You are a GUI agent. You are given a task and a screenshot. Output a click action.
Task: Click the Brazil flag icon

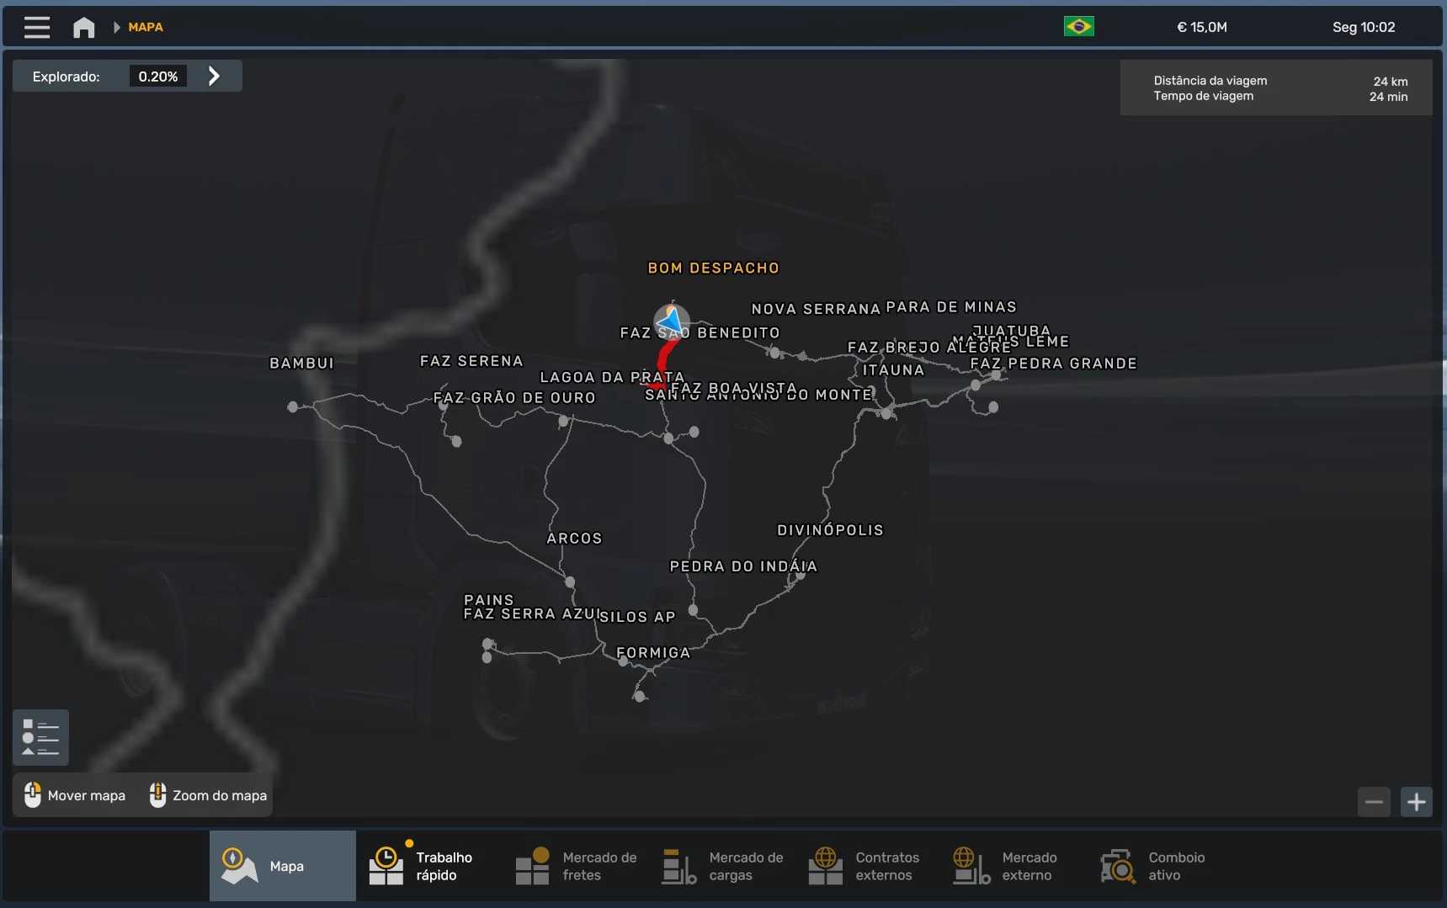coord(1078,27)
